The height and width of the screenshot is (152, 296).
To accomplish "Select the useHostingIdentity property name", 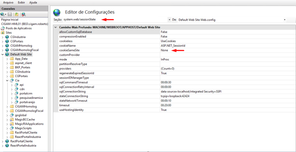I will pos(71,110).
